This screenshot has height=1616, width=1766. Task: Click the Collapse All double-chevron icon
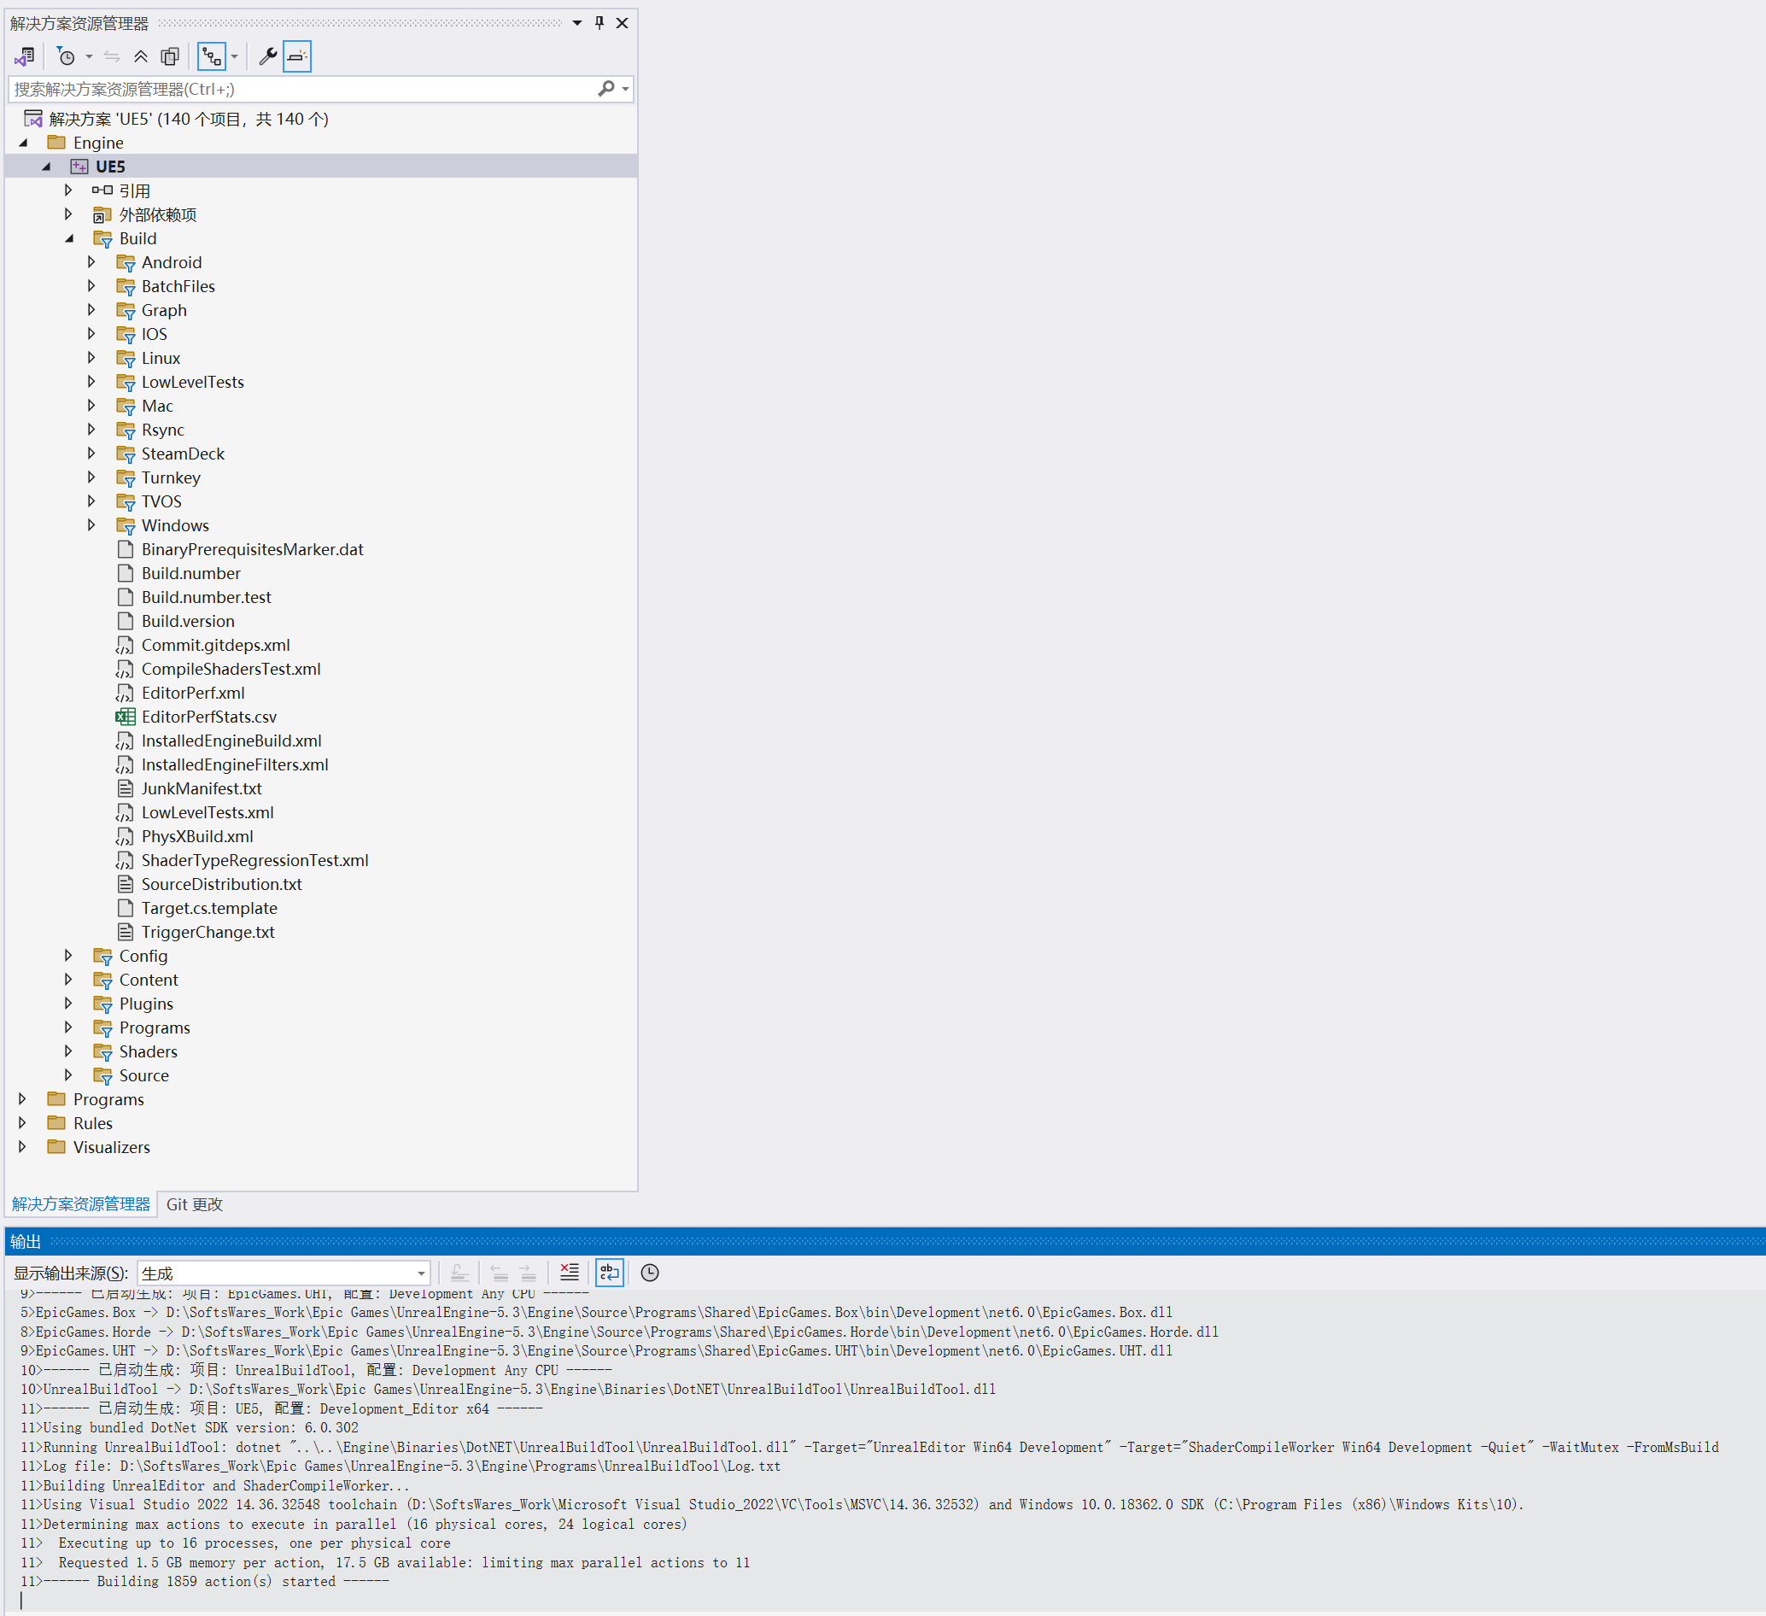(140, 57)
